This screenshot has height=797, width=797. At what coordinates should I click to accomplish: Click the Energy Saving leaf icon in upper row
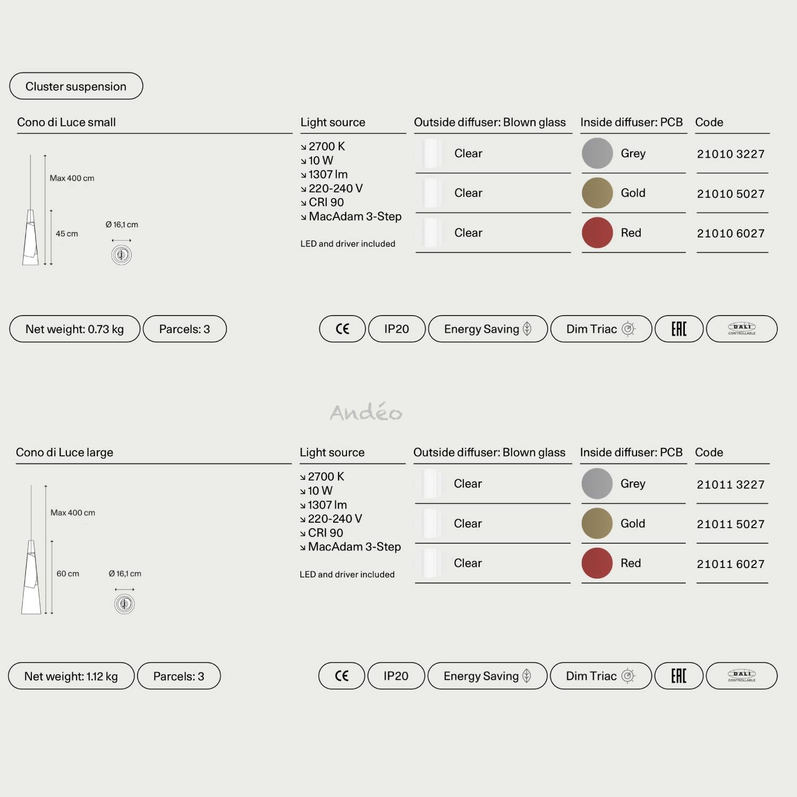(527, 329)
